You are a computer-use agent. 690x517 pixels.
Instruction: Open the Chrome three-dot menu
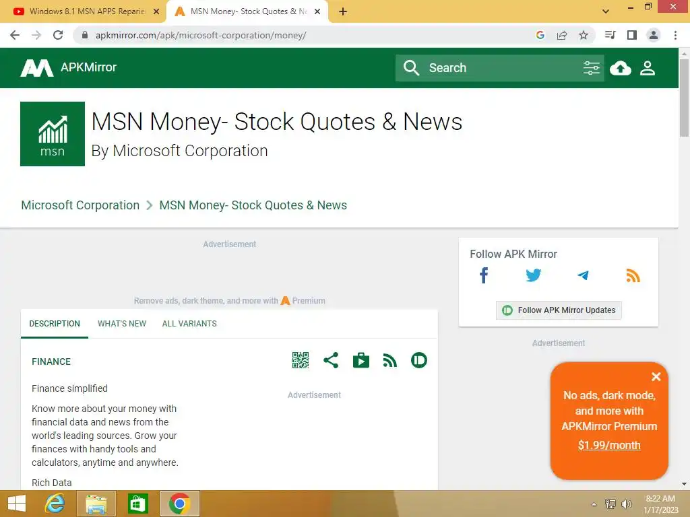tap(675, 35)
